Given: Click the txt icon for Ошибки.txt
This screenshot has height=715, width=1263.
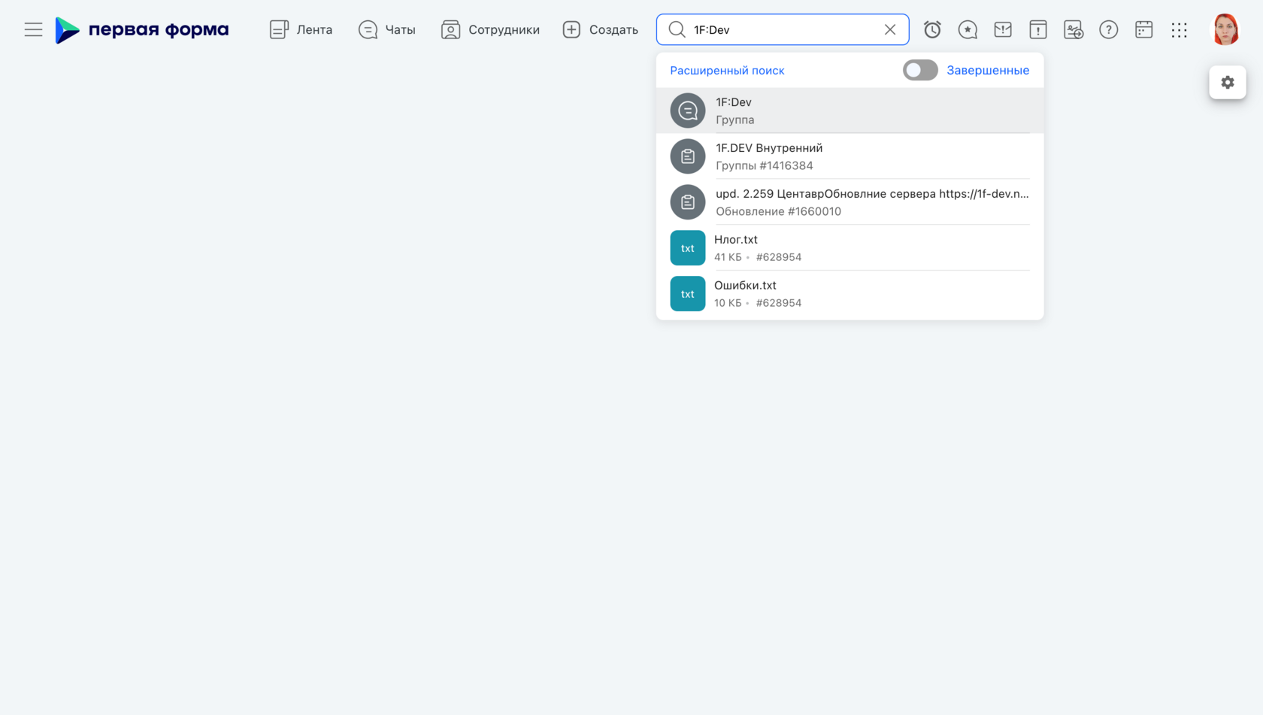Looking at the screenshot, I should pos(688,294).
